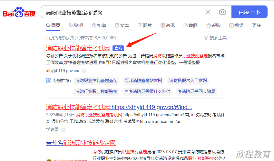The width and height of the screenshot is (274, 161).
Task: Select the 网页 tab
Action: pyautogui.click(x=53, y=25)
